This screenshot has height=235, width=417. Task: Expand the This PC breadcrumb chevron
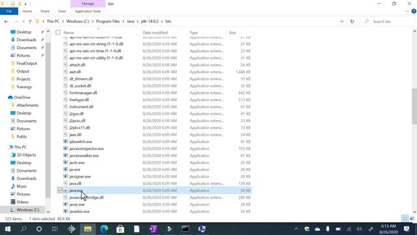[x=63, y=22]
